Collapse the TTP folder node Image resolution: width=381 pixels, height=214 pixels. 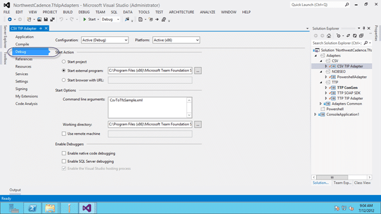click(321, 83)
